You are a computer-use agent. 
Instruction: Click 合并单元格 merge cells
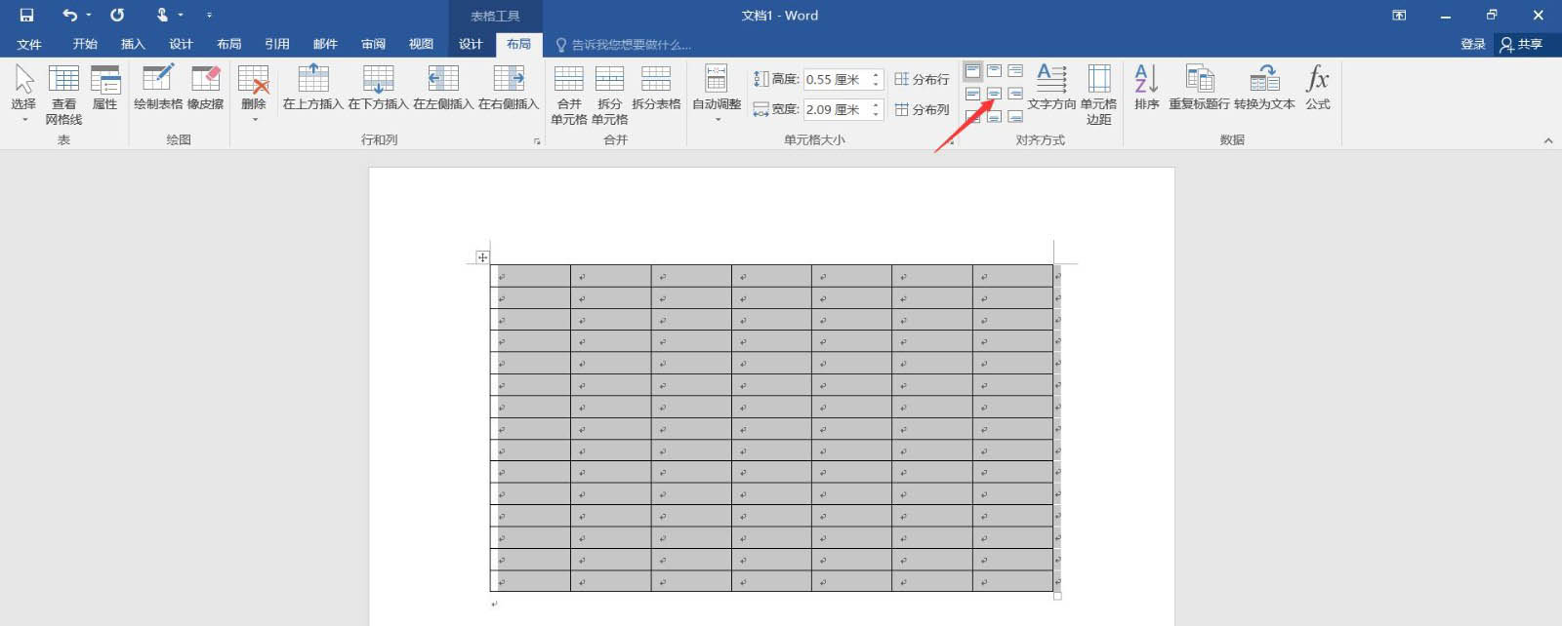[569, 95]
